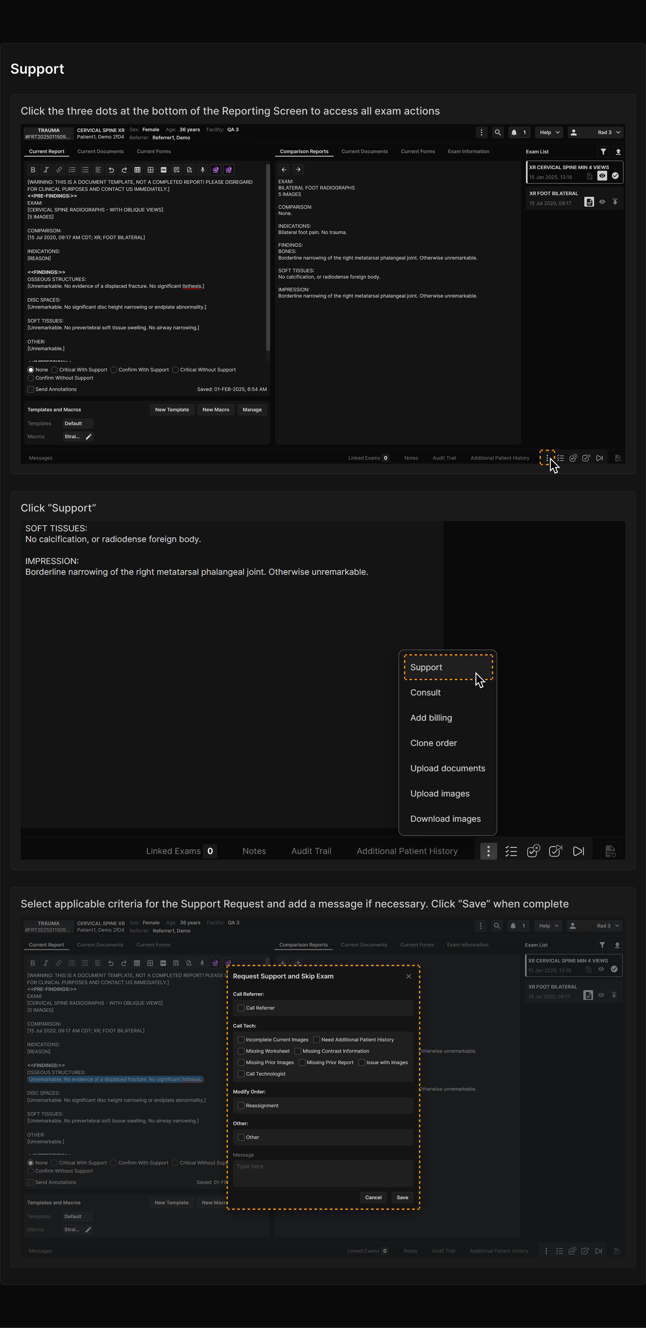Click document revert icon in enlarged Click Support bar
The image size is (646, 1328).
coord(610,851)
